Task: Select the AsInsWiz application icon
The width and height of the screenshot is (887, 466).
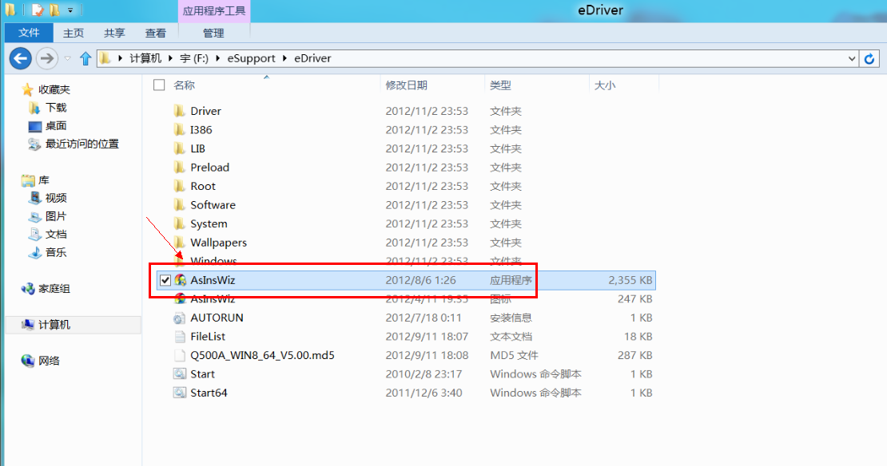Action: tap(181, 280)
